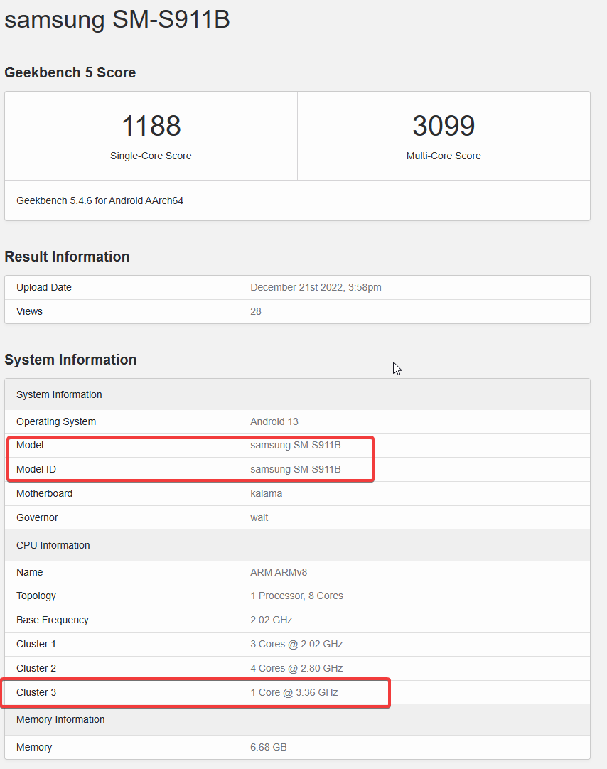
Task: Click the Cluster 3 value 1 Core @ 3.36 GHz
Action: (x=294, y=692)
